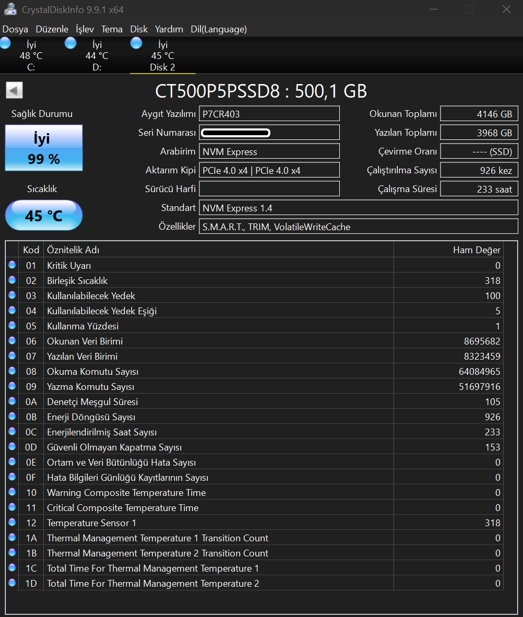Click the Öznitelik Adı column header
This screenshot has width=523, height=617.
218,250
